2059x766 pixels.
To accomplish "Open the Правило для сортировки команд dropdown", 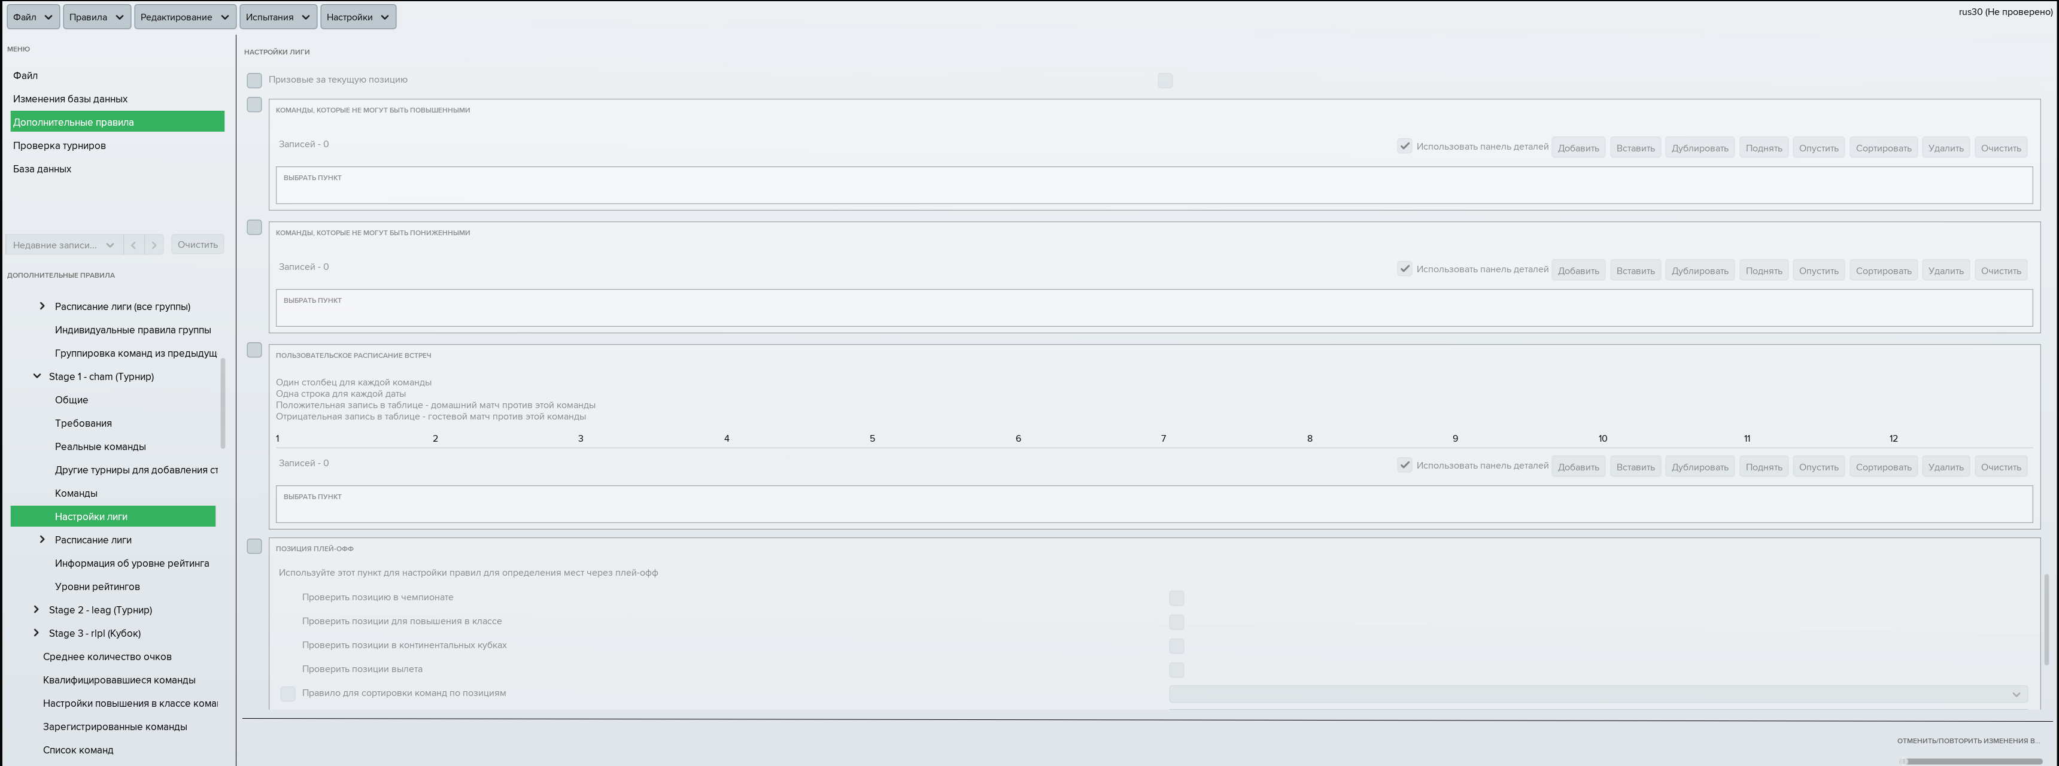I will tap(1598, 694).
